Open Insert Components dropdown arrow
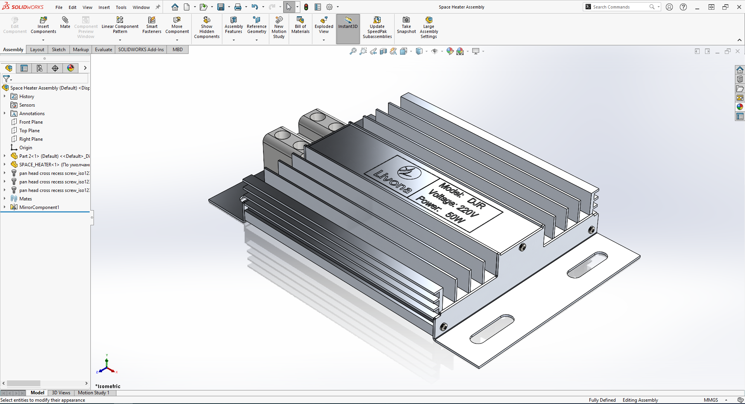Viewport: 745px width, 404px height. (43, 40)
